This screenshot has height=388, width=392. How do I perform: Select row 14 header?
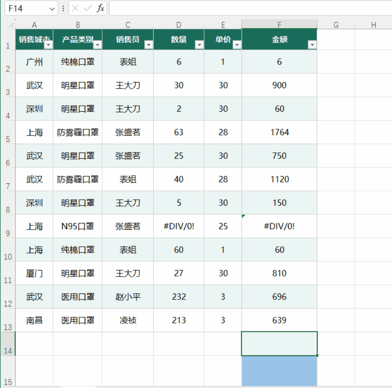8,343
